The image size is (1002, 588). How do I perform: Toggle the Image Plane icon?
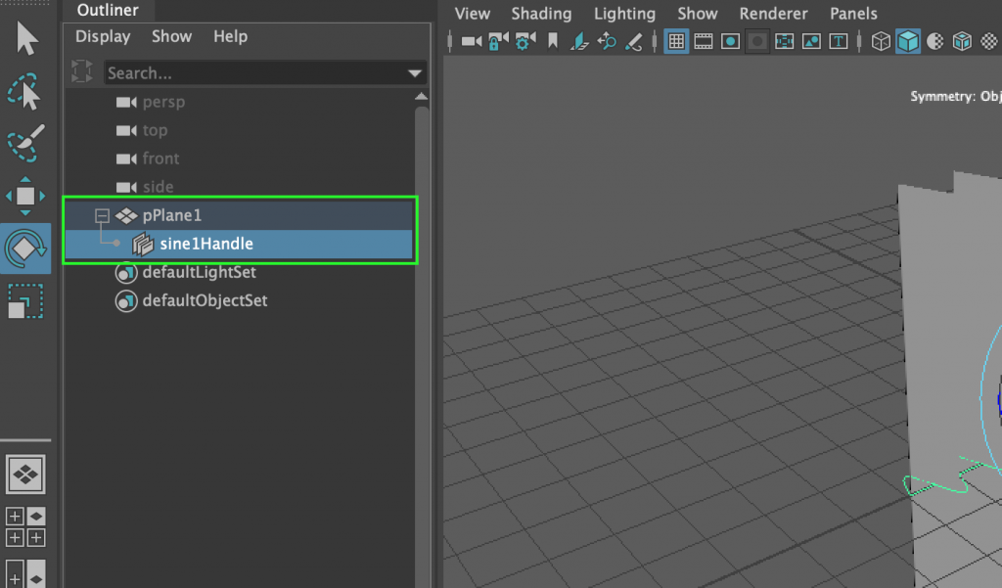click(x=579, y=41)
